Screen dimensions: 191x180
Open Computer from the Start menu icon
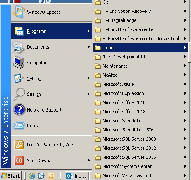pyautogui.click(x=19, y=63)
